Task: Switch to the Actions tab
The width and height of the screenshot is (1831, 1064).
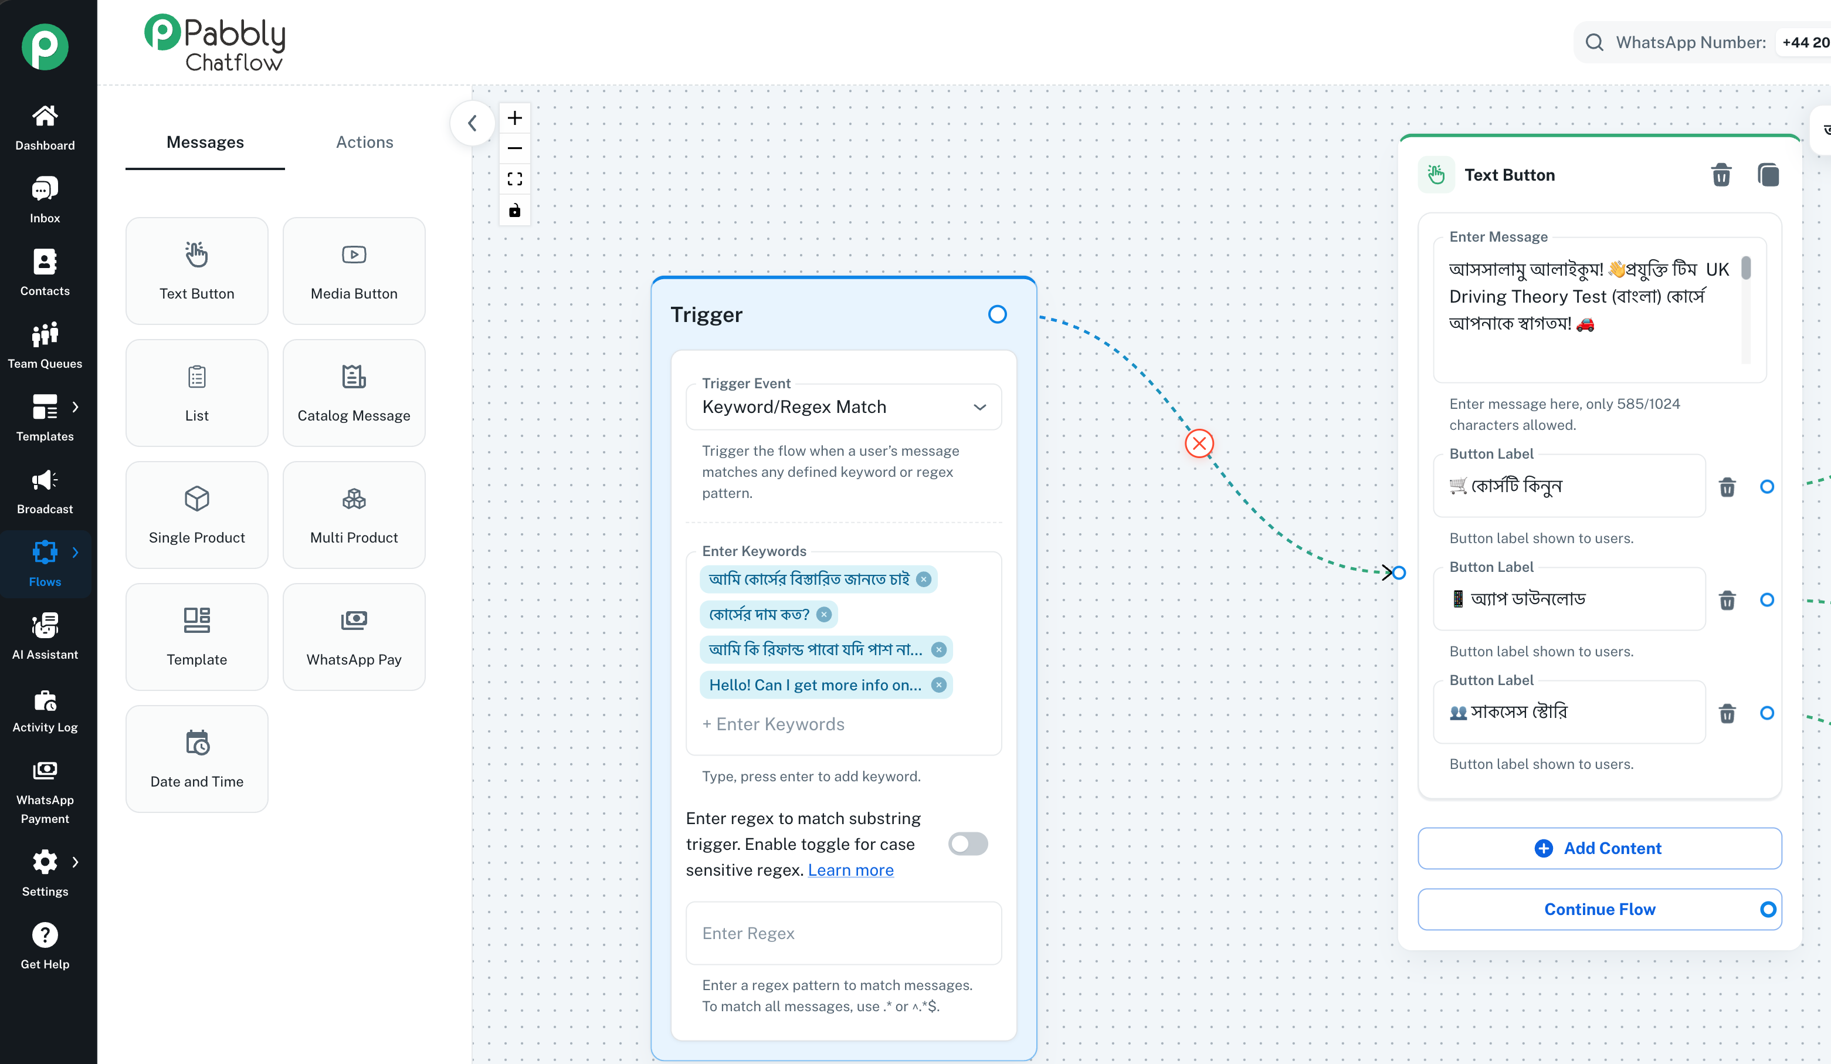Action: tap(364, 143)
